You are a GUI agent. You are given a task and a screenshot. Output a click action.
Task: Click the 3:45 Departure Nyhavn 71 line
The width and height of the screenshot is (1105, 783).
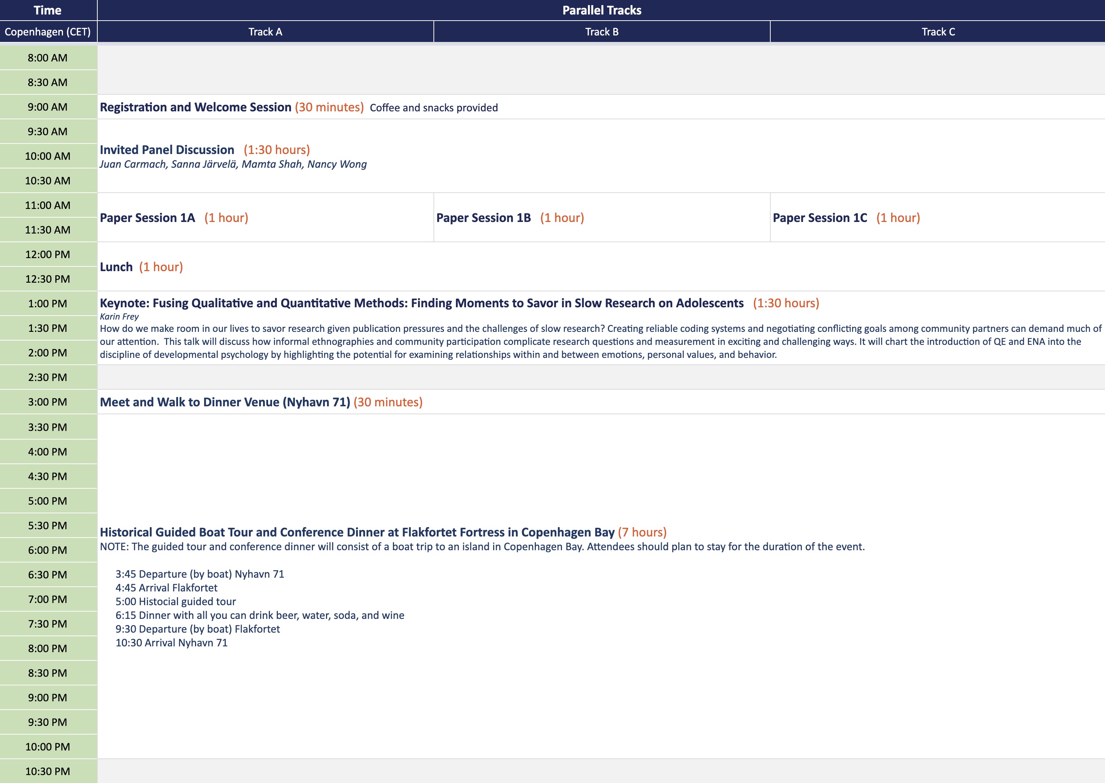tap(200, 574)
